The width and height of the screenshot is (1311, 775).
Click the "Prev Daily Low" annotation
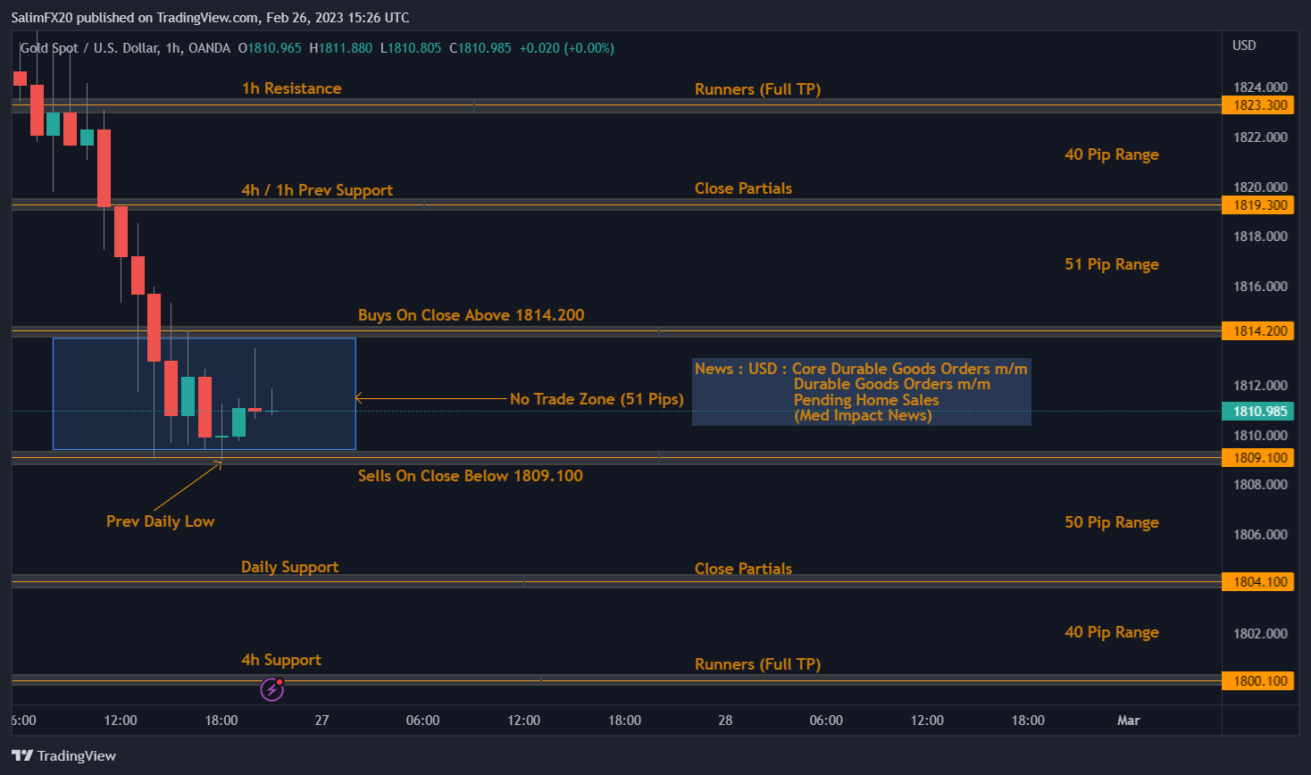pyautogui.click(x=160, y=521)
